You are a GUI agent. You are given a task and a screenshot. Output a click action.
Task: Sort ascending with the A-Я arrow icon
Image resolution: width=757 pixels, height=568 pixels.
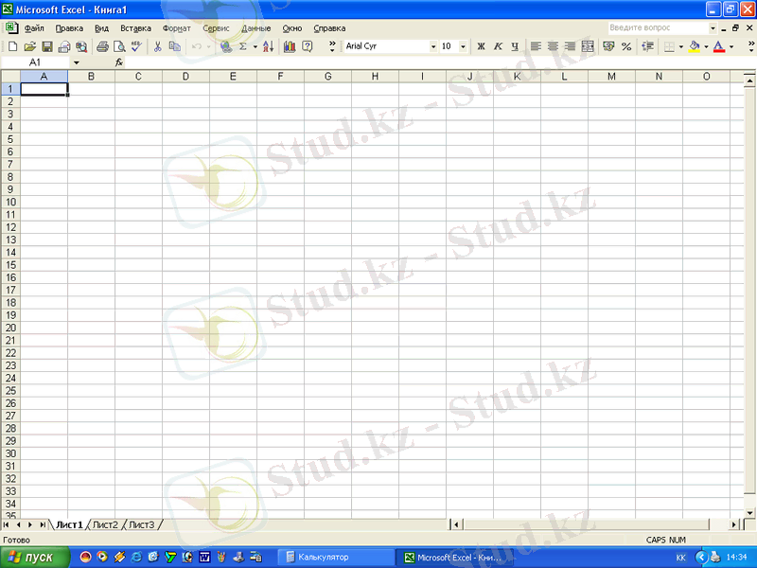pyautogui.click(x=269, y=46)
